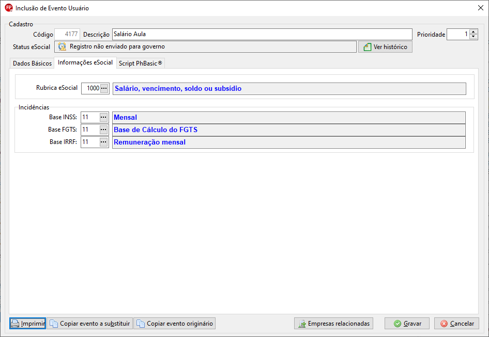
Task: Open the Base INSS lookup ellipsis
Action: (103, 118)
